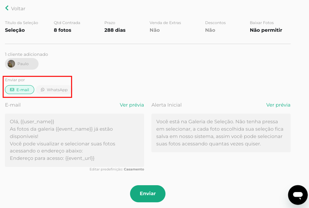Select the WhatsApp send option

pyautogui.click(x=54, y=90)
